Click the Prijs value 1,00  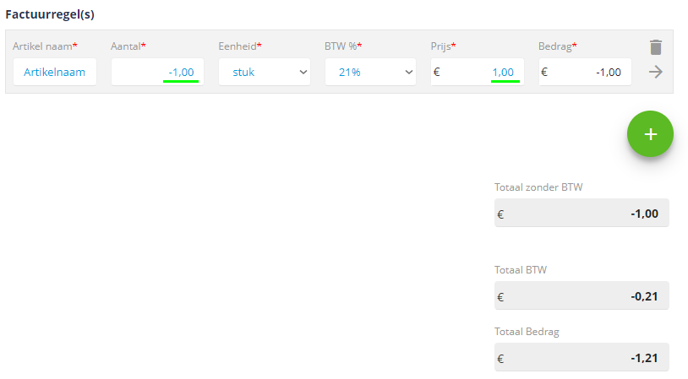tap(503, 73)
